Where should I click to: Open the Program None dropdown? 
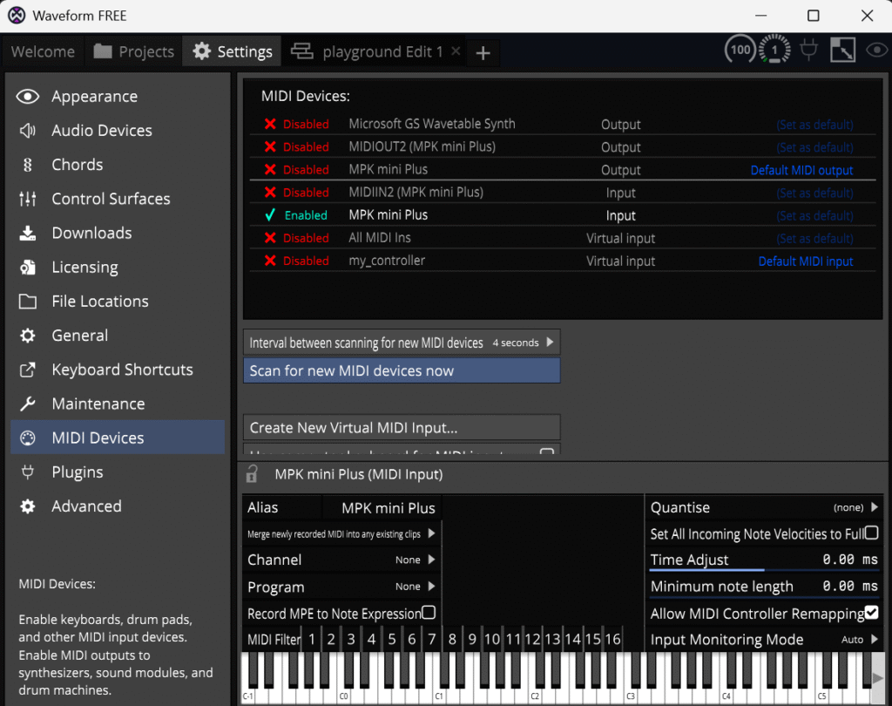(341, 587)
